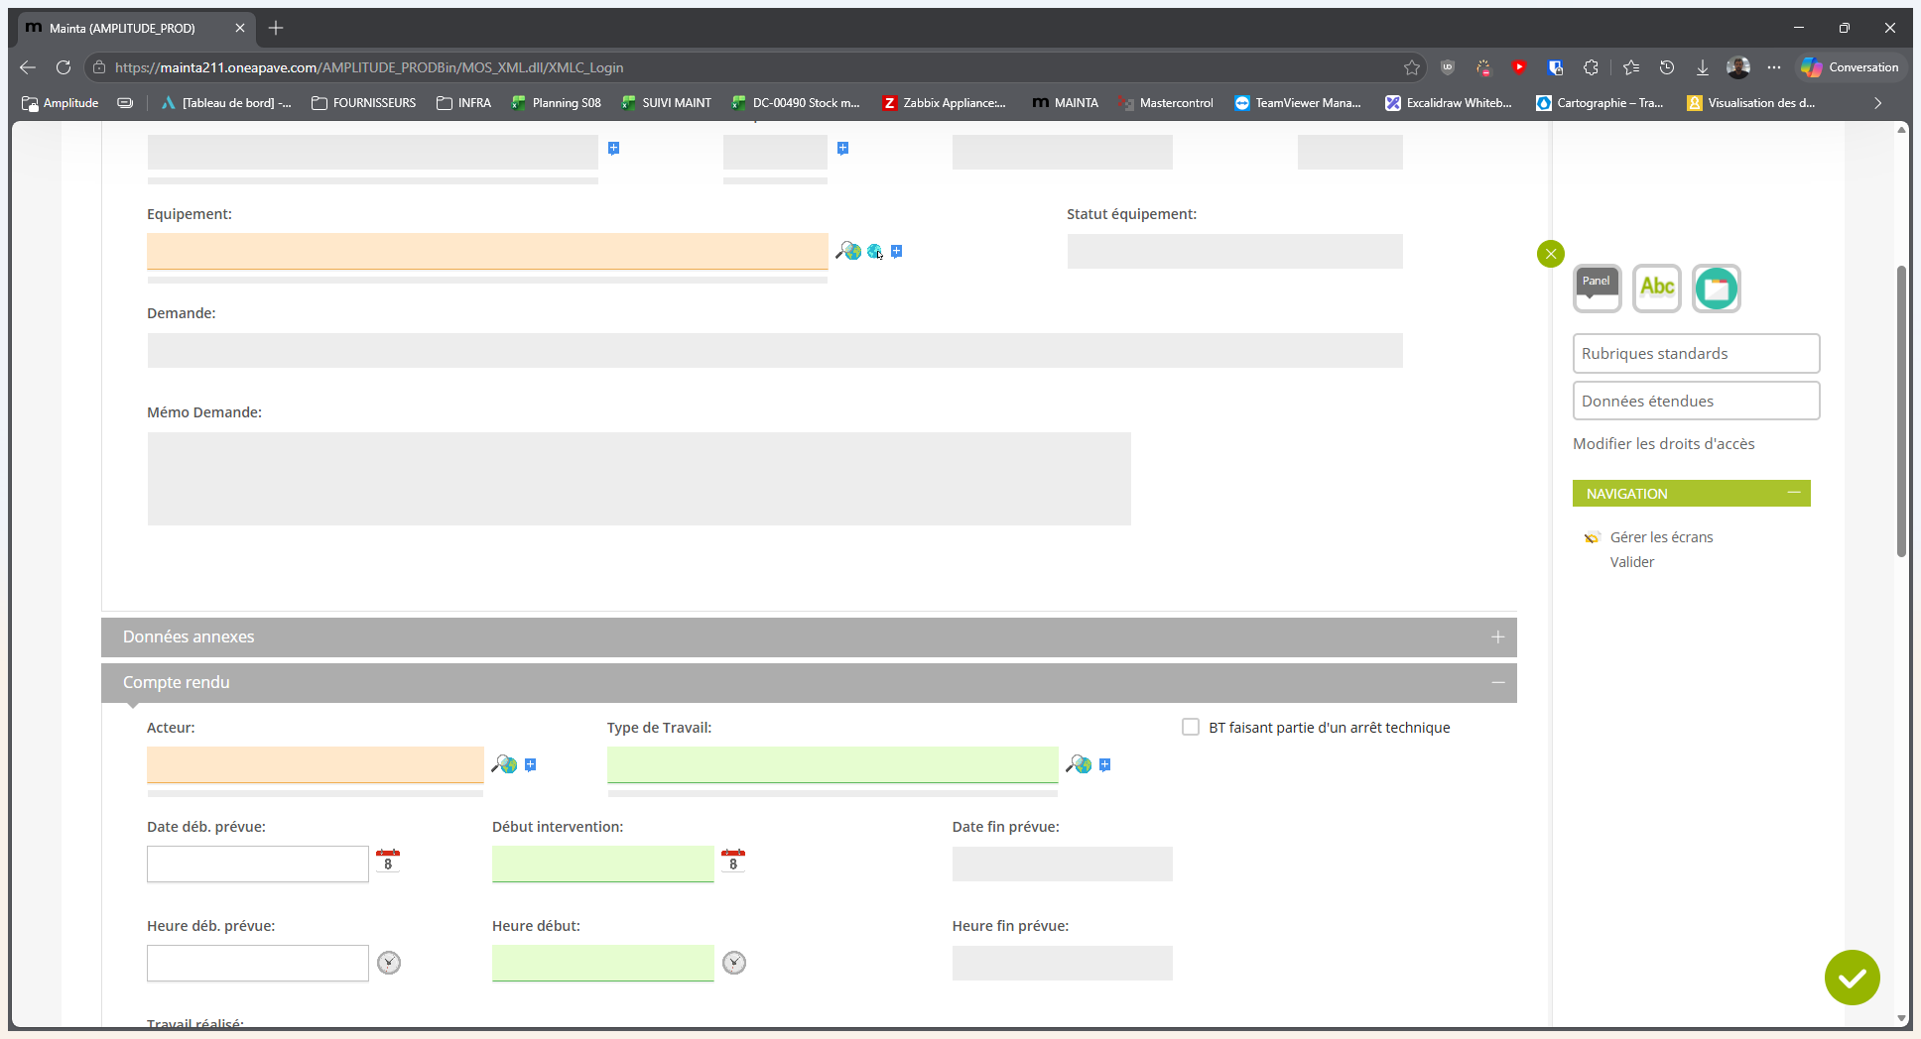
Task: Open the MAINTA bookmark in bookmarks bar
Action: (1066, 103)
